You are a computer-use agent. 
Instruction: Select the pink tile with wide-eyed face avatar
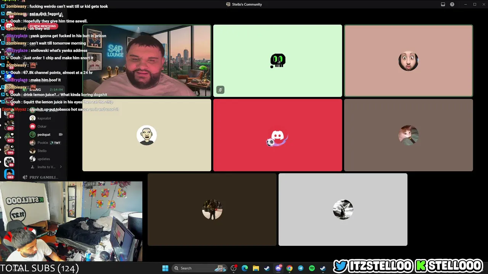pos(408,61)
